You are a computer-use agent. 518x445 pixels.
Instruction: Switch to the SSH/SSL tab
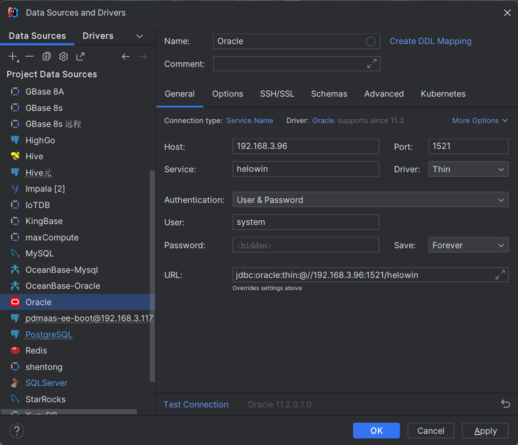pos(277,94)
